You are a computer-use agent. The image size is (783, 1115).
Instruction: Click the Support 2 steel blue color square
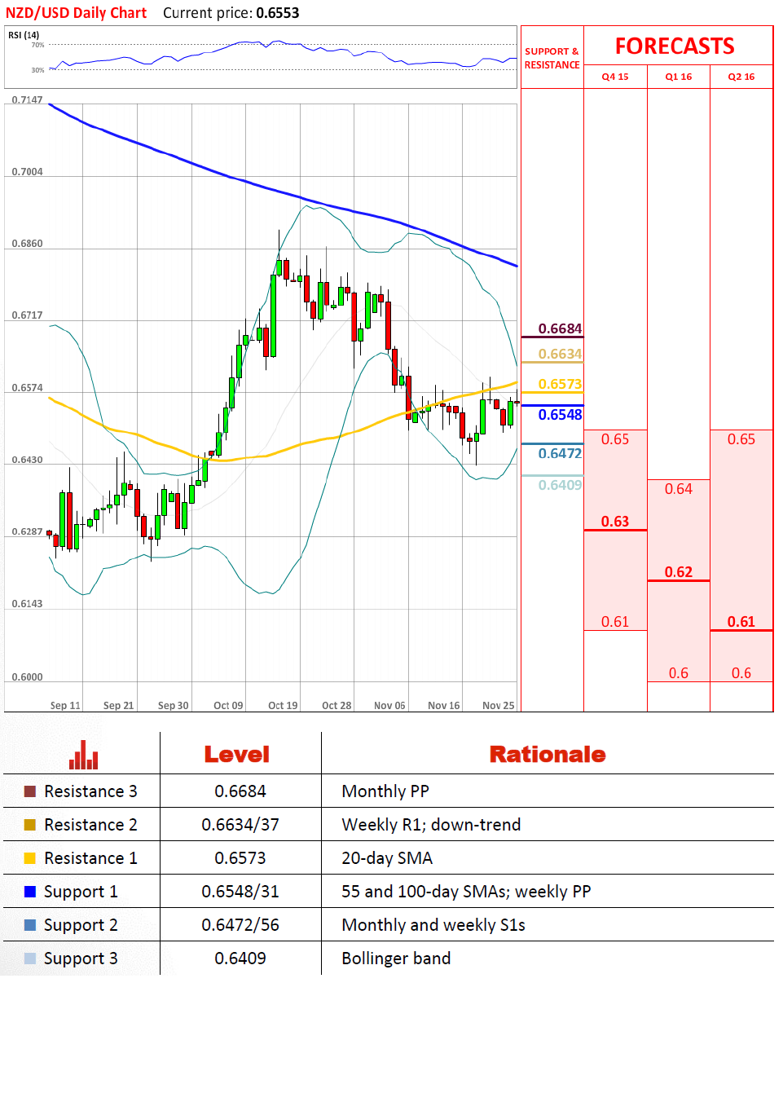click(x=30, y=925)
